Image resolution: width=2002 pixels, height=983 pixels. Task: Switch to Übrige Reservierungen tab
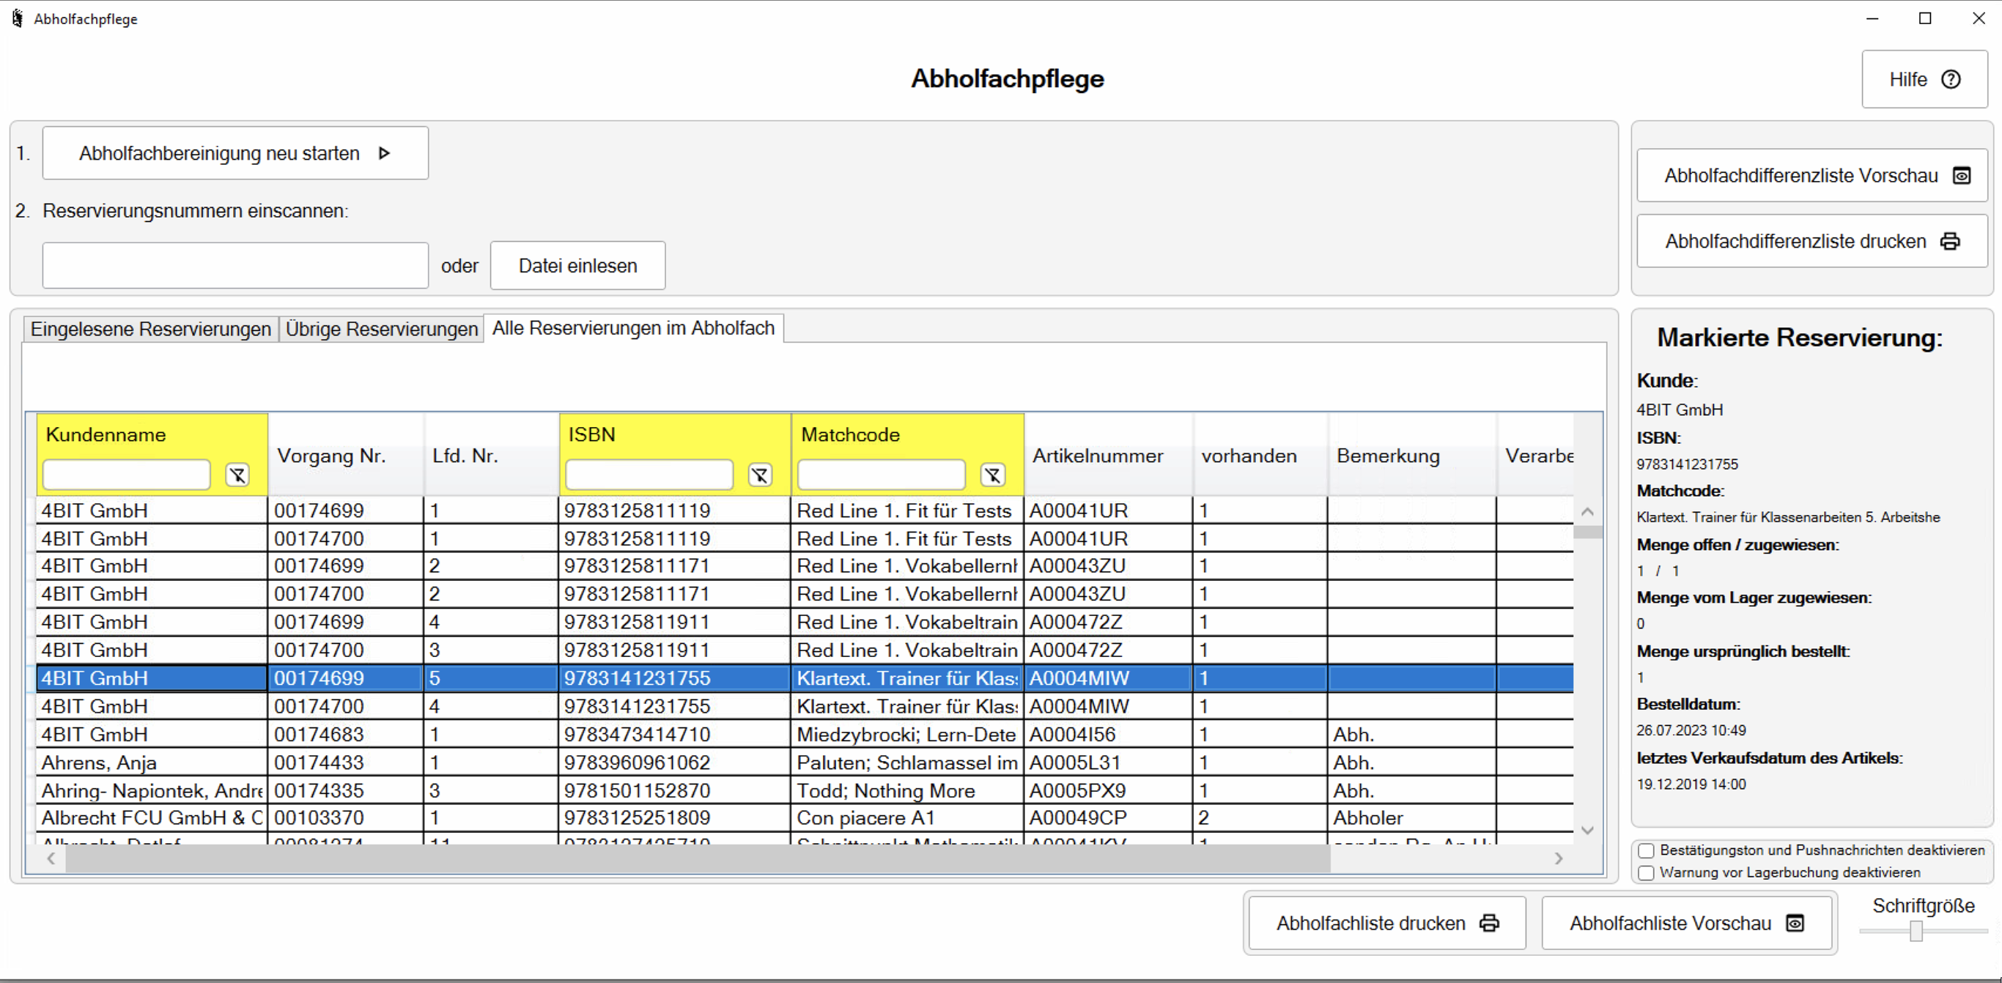tap(382, 329)
